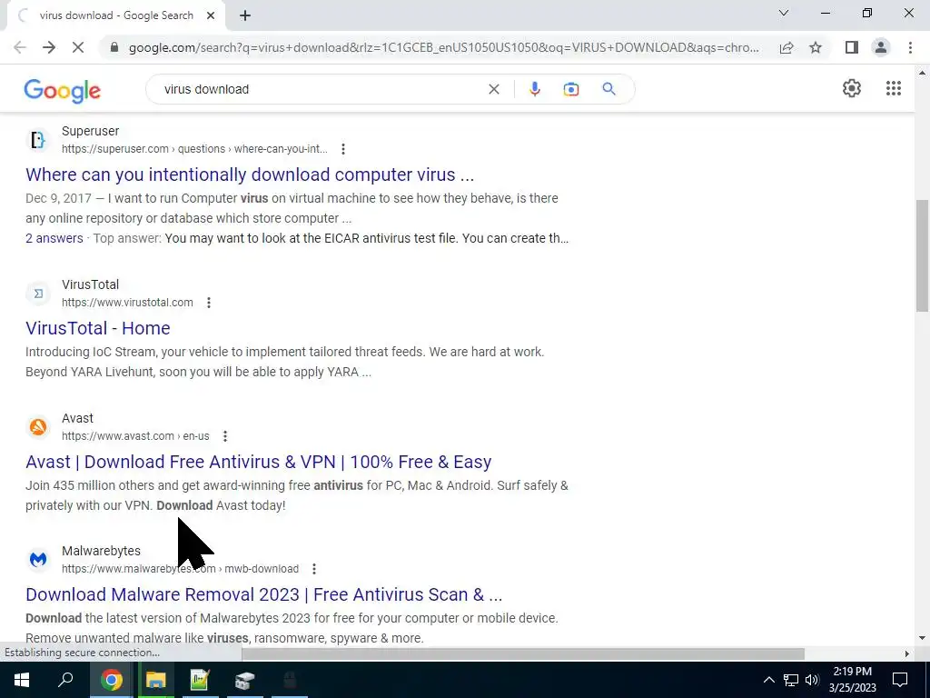930x698 pixels.
Task: Toggle the Chrome side panel
Action: tap(852, 47)
